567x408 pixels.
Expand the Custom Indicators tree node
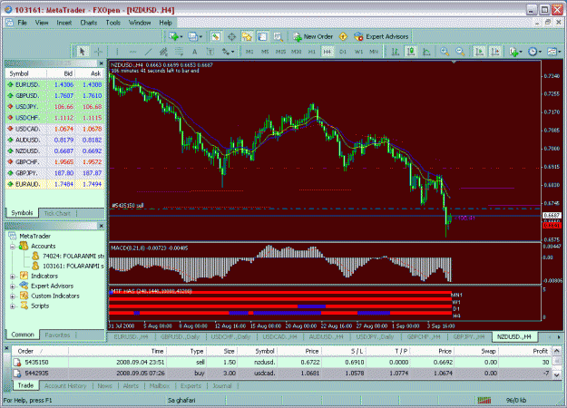click(x=13, y=296)
